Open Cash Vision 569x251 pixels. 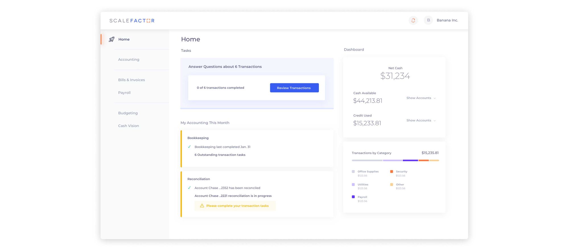129,126
